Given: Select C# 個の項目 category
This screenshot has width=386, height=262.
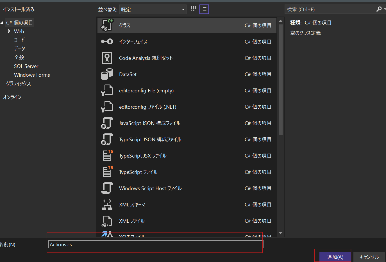Looking at the screenshot, I should click(x=19, y=22).
